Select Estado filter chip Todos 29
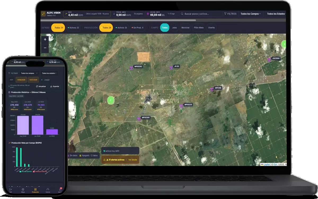This screenshot has height=199, width=318. 58,28
